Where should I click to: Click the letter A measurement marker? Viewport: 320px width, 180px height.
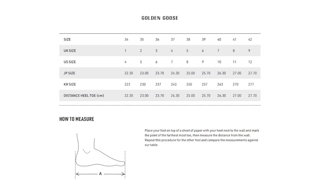click(x=100, y=174)
